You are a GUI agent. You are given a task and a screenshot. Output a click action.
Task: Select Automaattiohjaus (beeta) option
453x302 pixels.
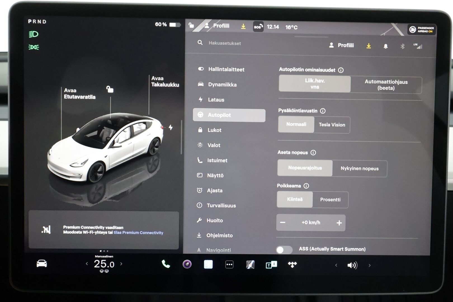pyautogui.click(x=386, y=85)
